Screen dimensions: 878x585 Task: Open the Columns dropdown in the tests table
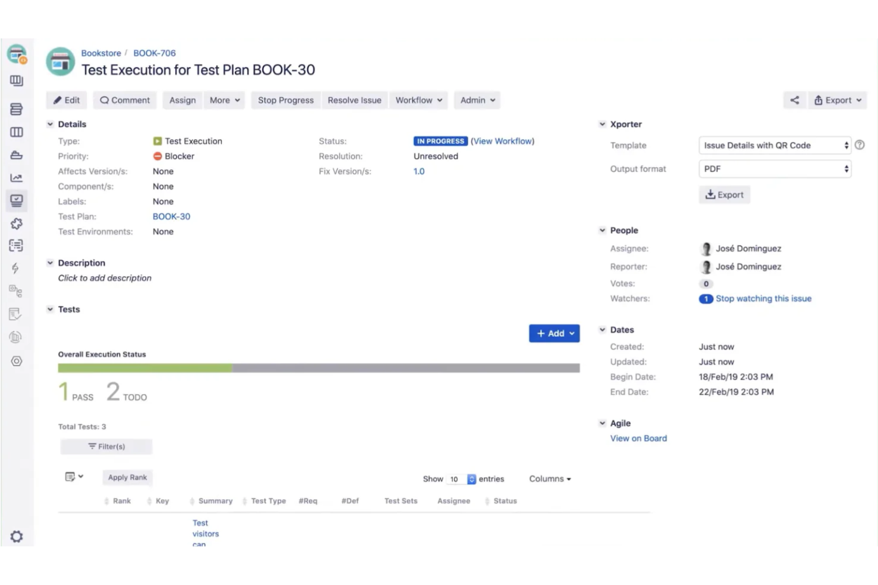pyautogui.click(x=549, y=478)
